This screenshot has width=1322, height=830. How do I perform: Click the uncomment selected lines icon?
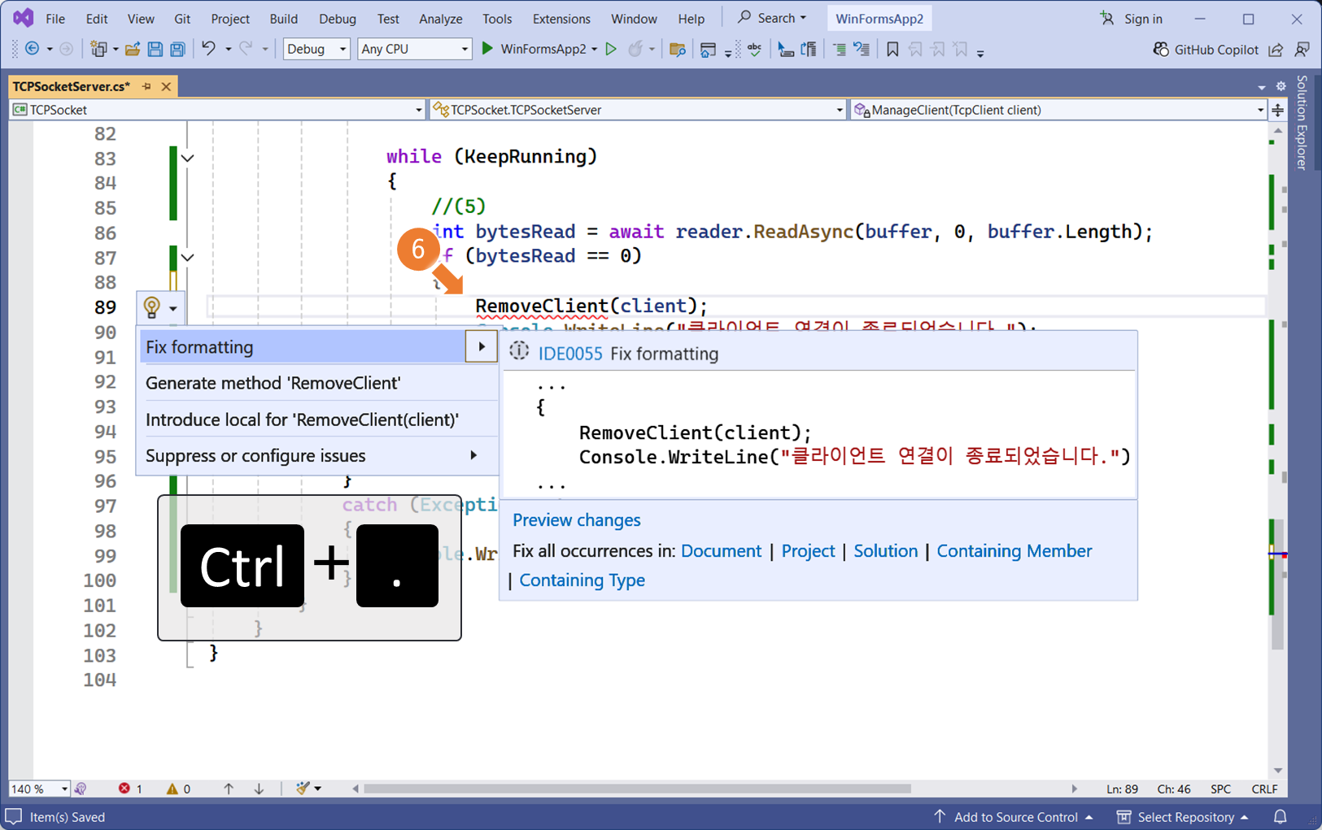click(862, 49)
